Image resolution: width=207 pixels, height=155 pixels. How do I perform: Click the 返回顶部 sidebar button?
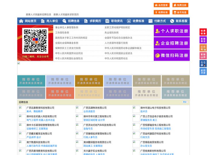203,71
